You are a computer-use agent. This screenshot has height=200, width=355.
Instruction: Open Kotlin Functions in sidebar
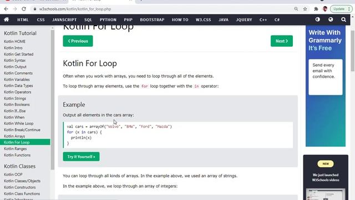[17, 155]
